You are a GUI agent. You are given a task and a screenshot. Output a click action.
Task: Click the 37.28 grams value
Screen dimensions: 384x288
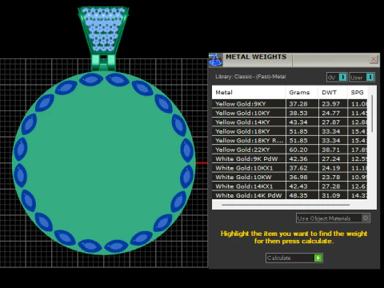[x=298, y=104]
